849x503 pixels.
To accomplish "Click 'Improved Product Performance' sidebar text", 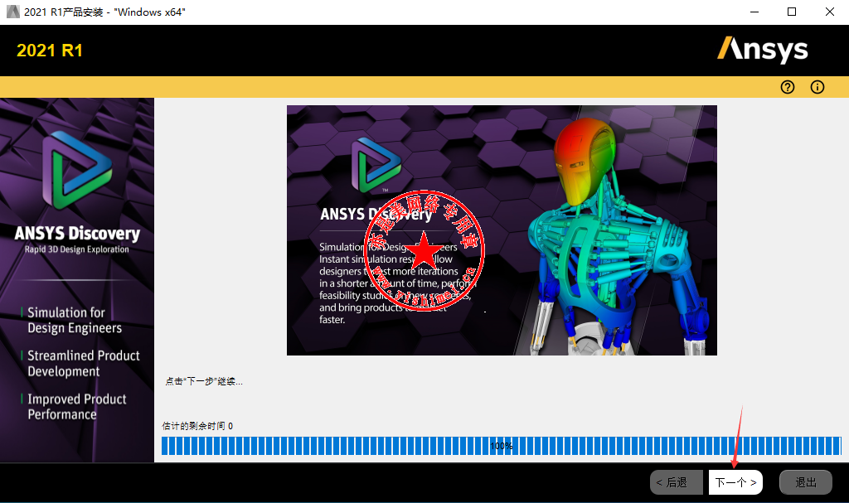I will tap(77, 407).
